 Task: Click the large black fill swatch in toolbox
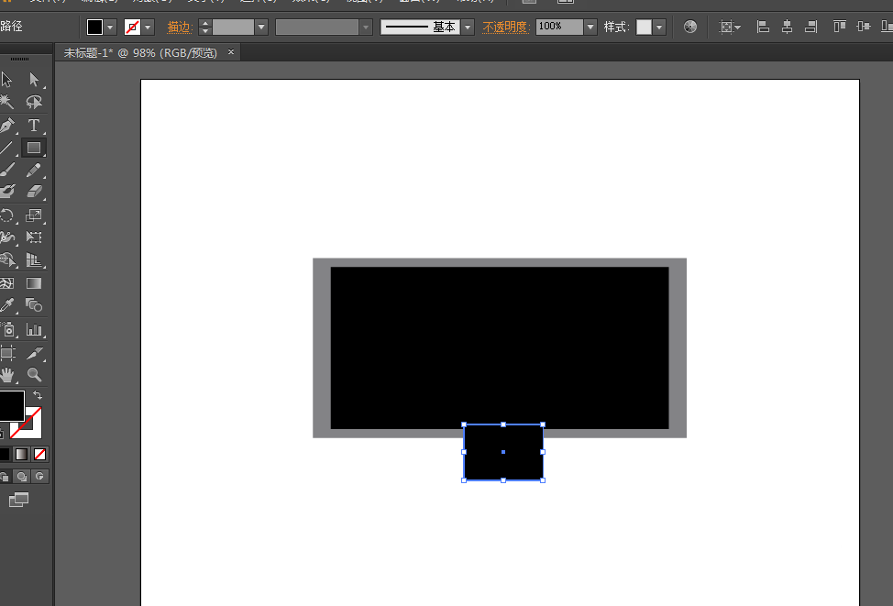click(x=10, y=405)
